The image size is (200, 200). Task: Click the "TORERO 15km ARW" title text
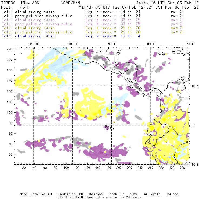pos(20,3)
